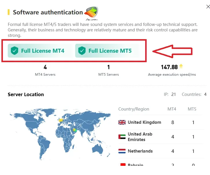The image size is (210, 175).
Task: Click the 'Formal full license' description paragraph
Action: click(103, 30)
